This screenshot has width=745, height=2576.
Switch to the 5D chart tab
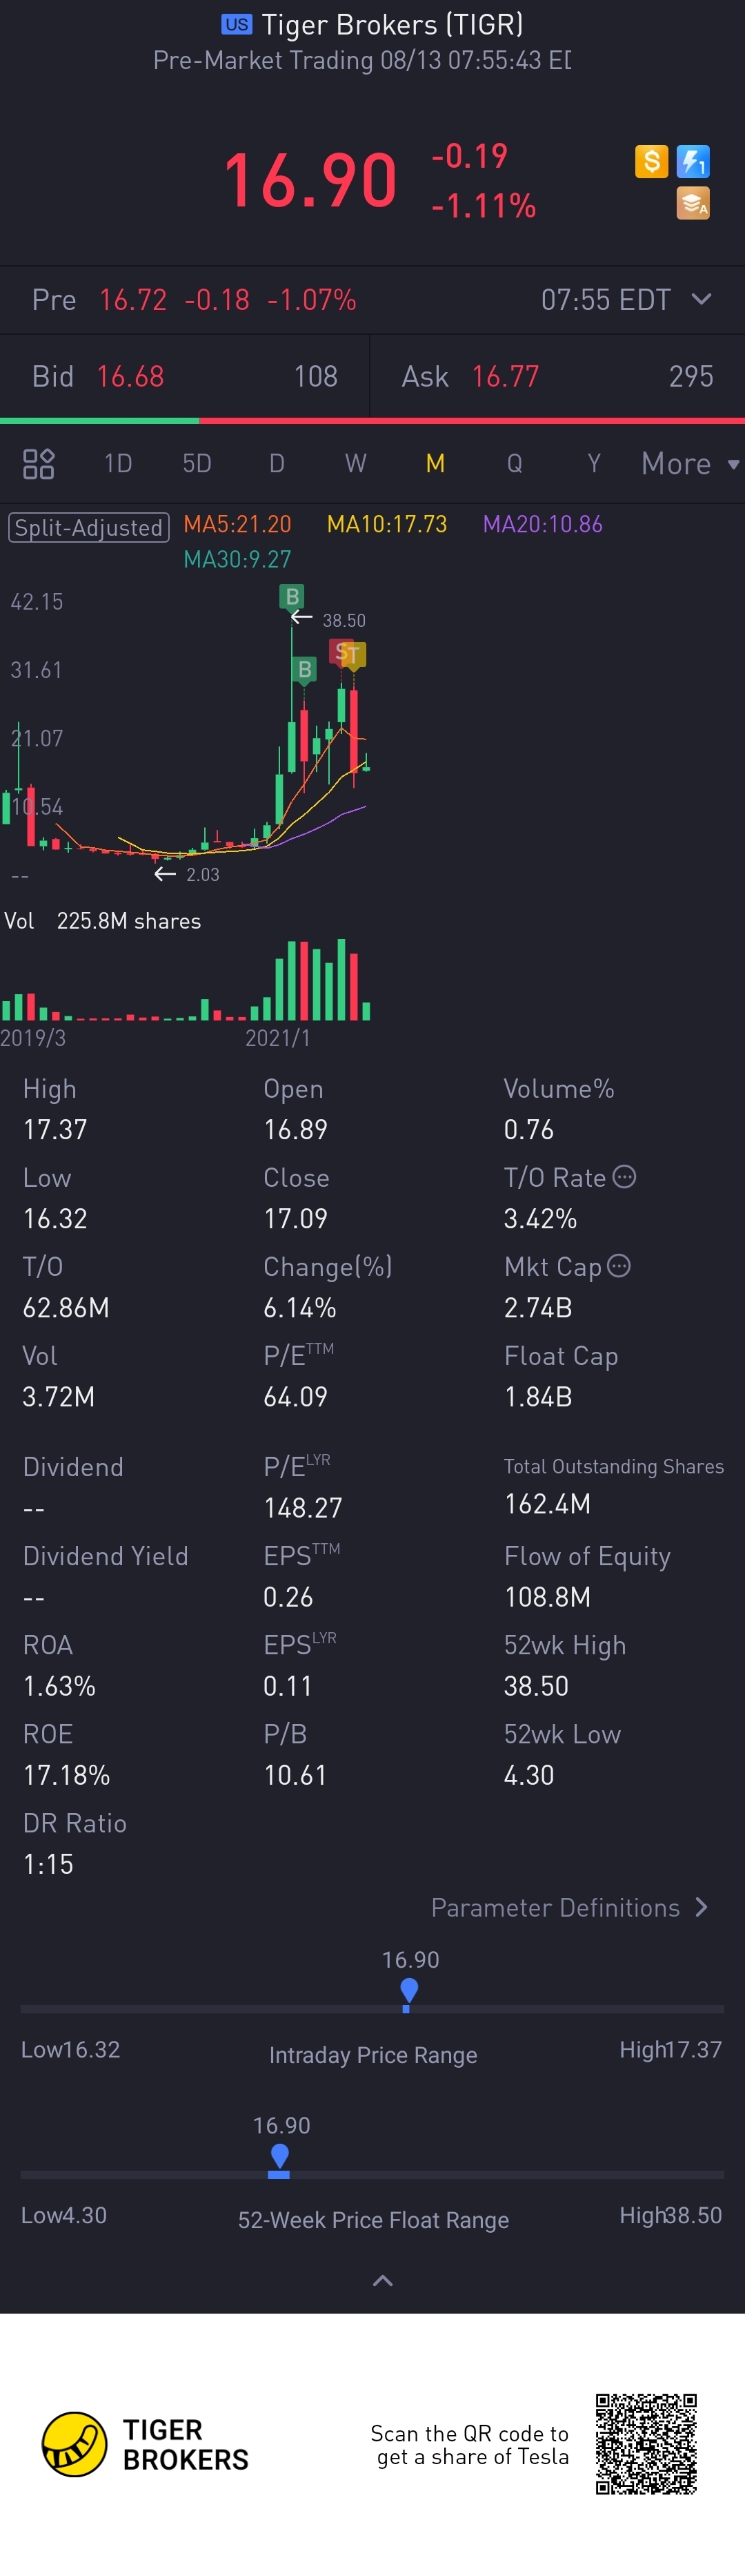pyautogui.click(x=197, y=464)
